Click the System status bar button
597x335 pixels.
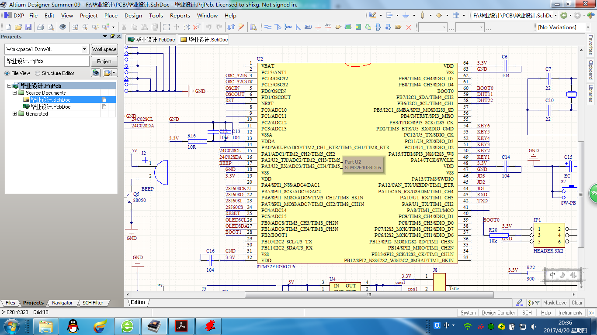point(468,313)
